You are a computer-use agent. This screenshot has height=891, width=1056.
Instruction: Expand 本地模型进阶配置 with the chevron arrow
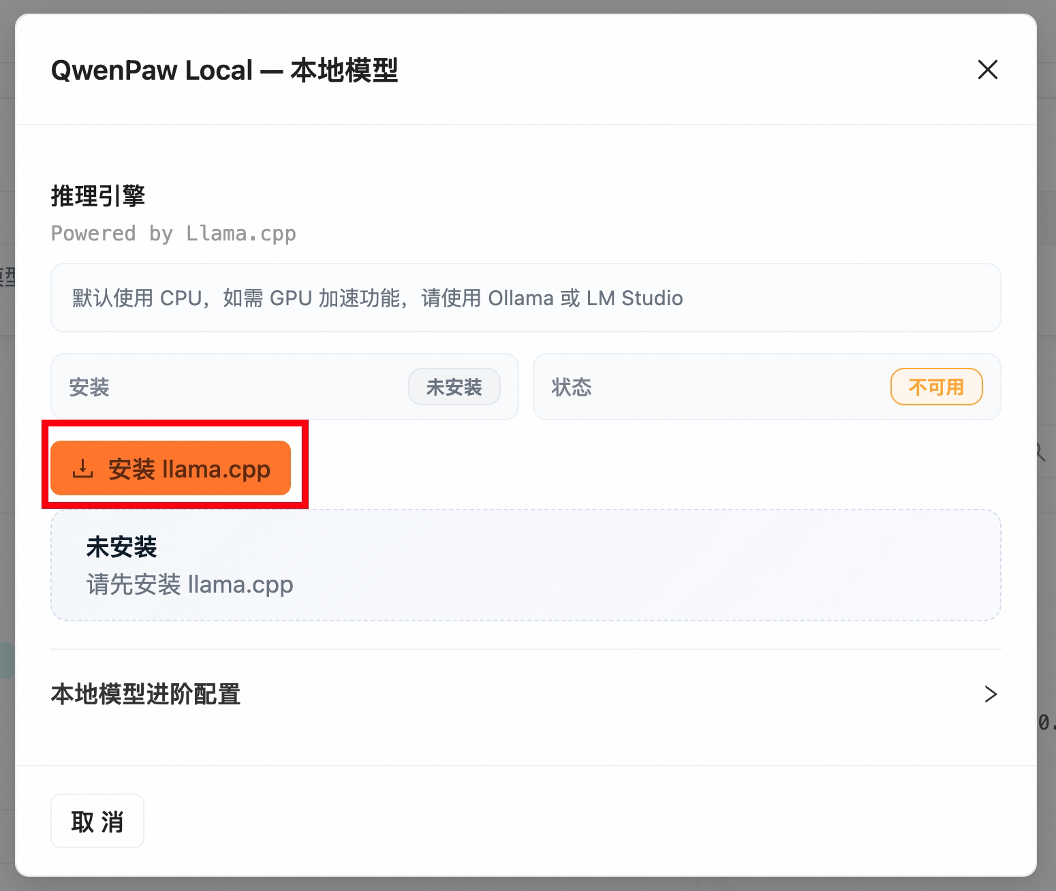[x=991, y=694]
